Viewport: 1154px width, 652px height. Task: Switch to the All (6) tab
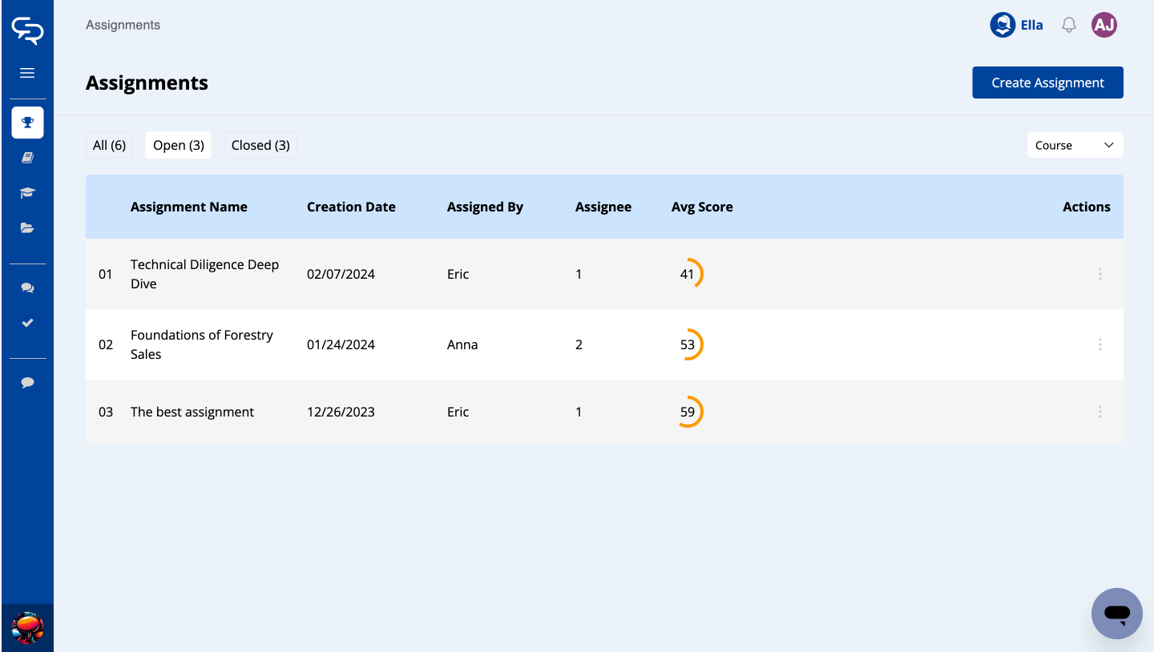[109, 145]
